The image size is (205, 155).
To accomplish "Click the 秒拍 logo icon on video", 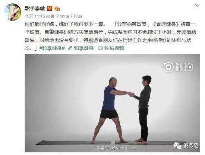I will pyautogui.click(x=168, y=67).
